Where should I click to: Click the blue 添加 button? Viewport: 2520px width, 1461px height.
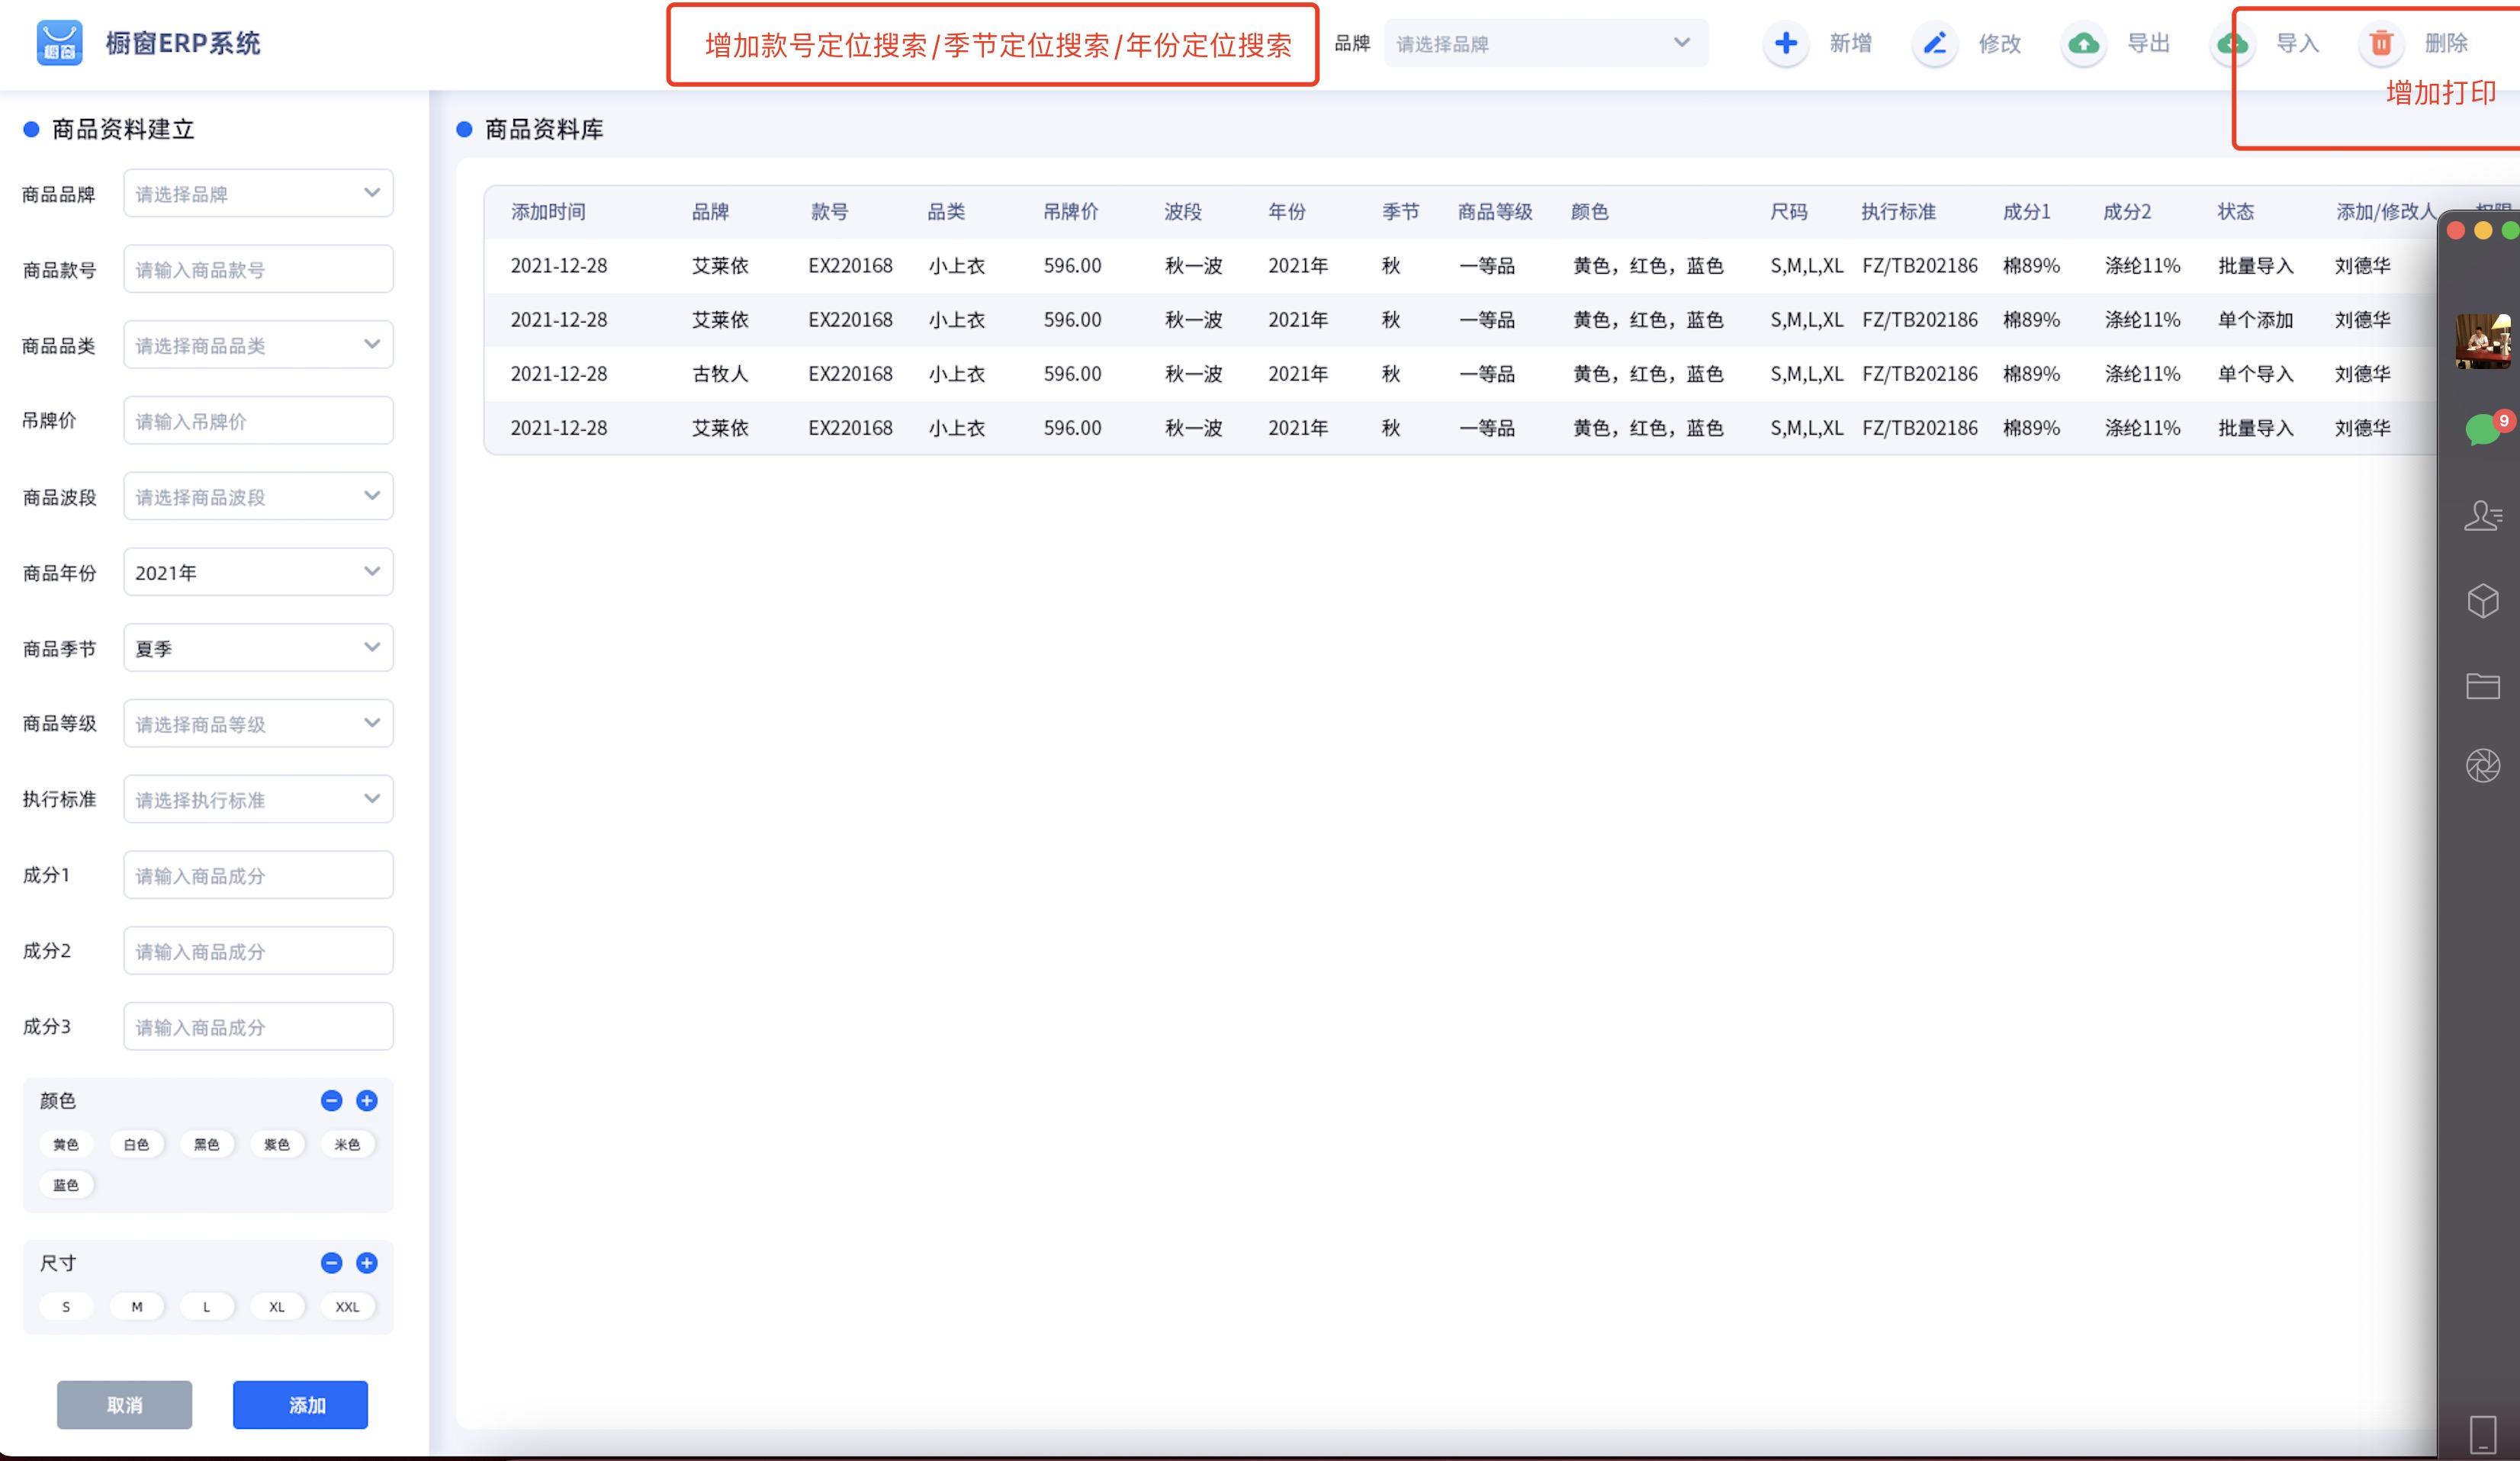(301, 1405)
